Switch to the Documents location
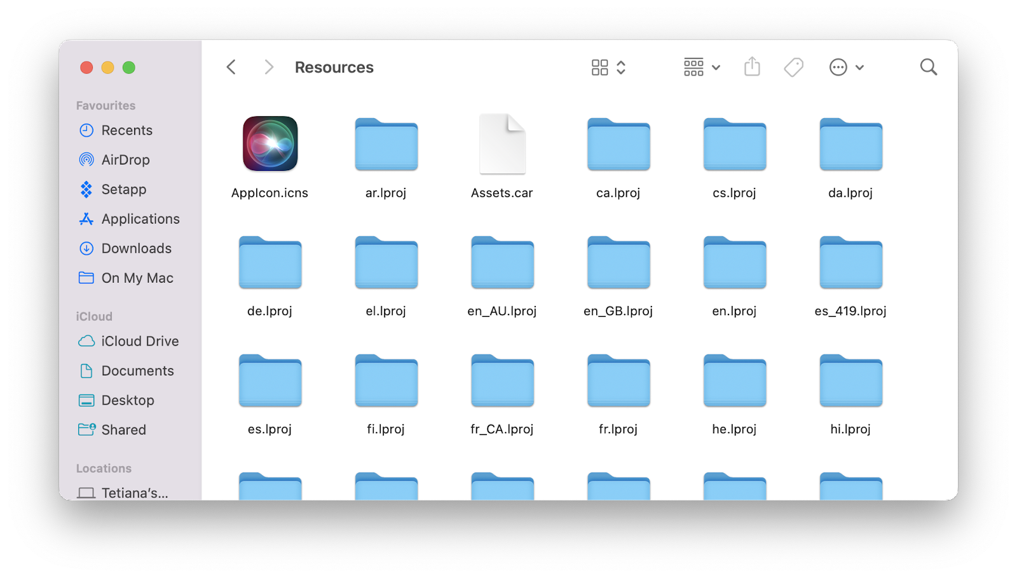The width and height of the screenshot is (1017, 578). 137,370
